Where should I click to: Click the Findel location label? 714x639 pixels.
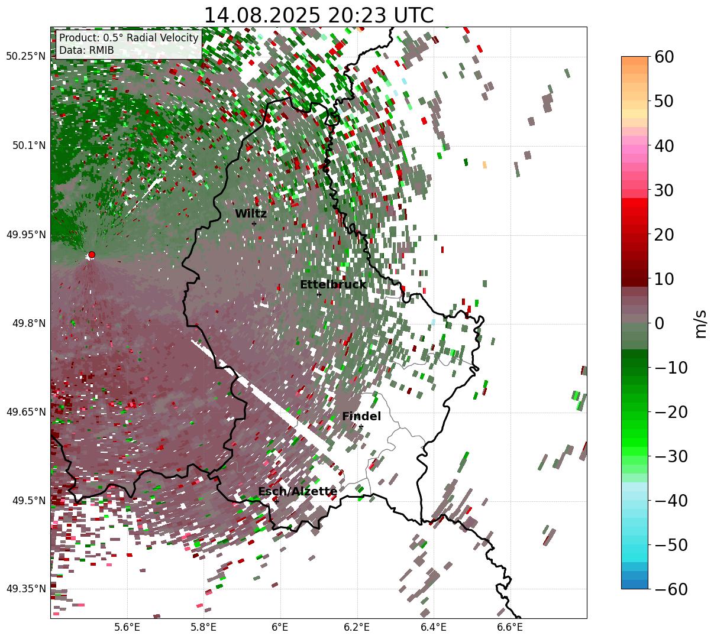[361, 417]
